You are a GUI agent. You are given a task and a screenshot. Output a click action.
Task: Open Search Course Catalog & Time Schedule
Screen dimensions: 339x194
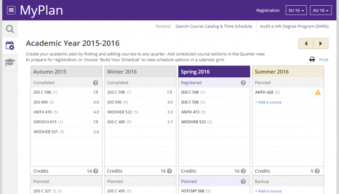(214, 26)
